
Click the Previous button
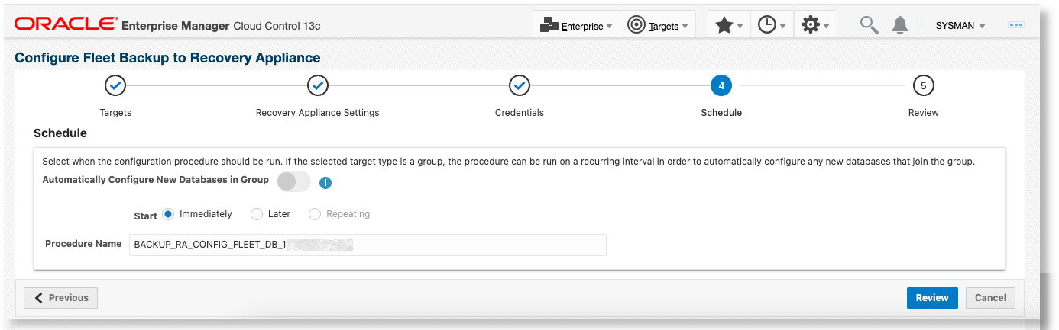tap(61, 298)
